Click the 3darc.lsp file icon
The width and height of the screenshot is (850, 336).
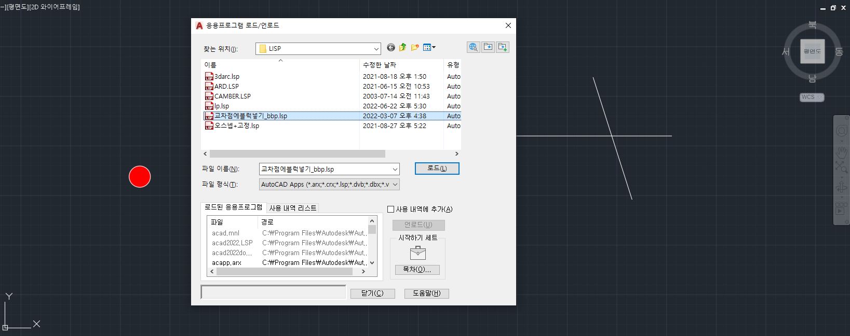(x=209, y=77)
